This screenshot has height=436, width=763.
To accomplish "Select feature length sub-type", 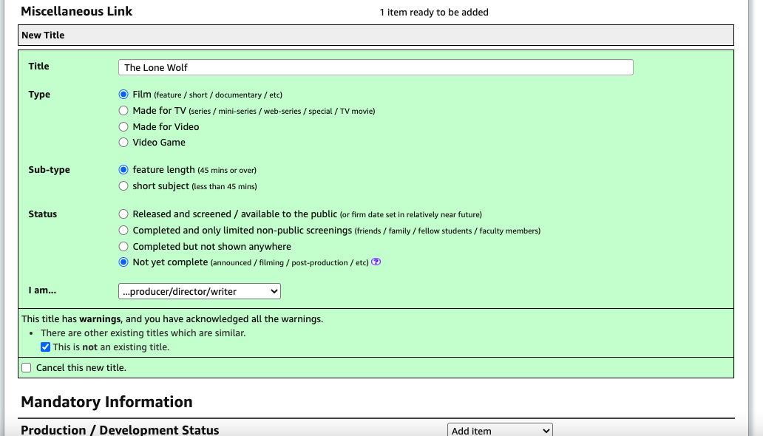I will coord(123,170).
